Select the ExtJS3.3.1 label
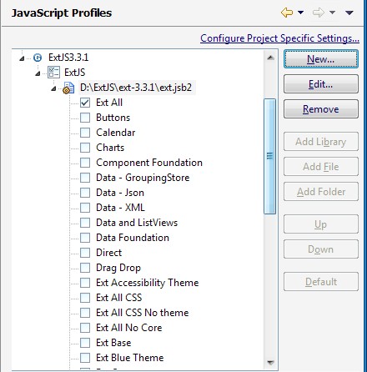The width and height of the screenshot is (367, 372). click(68, 58)
